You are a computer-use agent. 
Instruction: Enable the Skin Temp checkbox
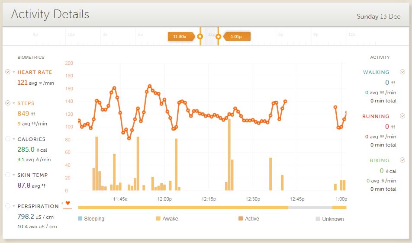(x=8, y=175)
